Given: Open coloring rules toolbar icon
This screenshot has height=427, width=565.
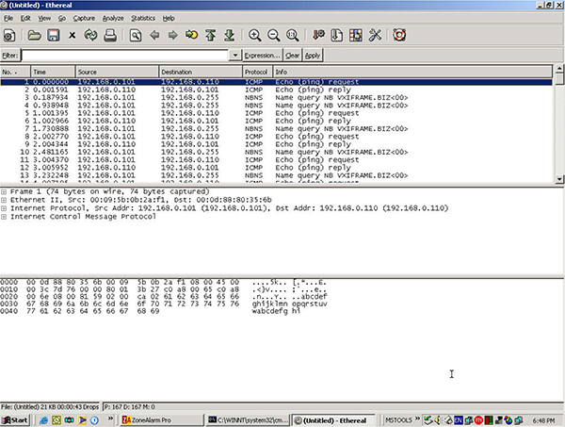Looking at the screenshot, I should [x=356, y=35].
